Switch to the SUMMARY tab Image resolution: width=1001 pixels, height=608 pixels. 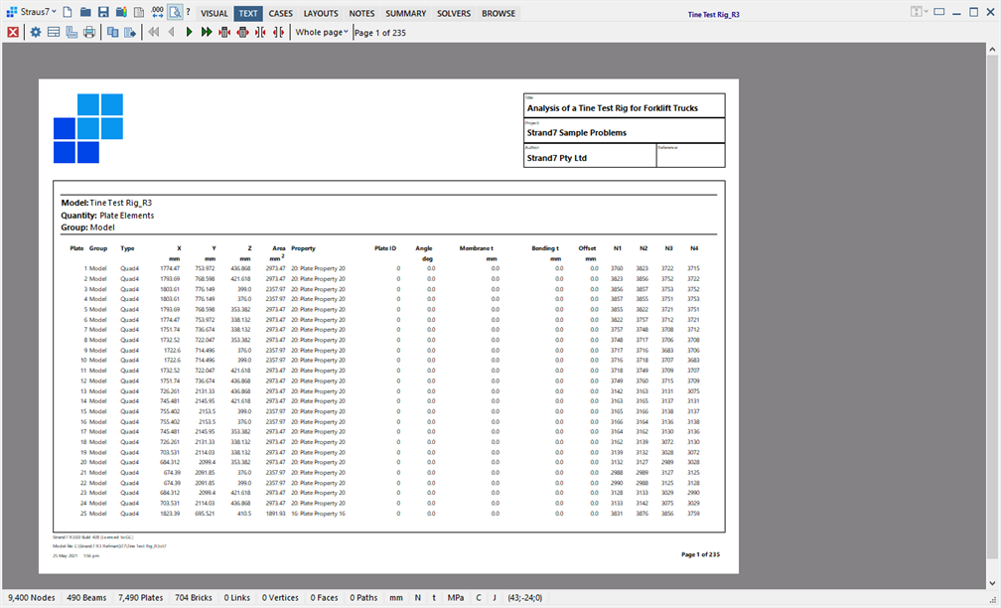point(405,13)
